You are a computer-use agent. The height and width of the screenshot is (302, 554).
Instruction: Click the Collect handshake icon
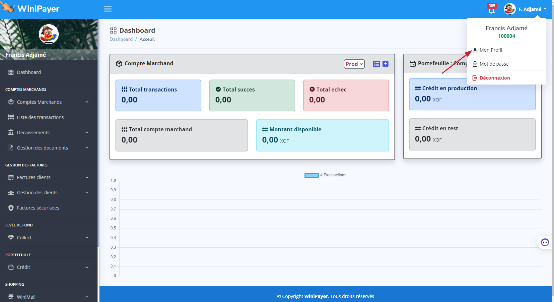11,237
